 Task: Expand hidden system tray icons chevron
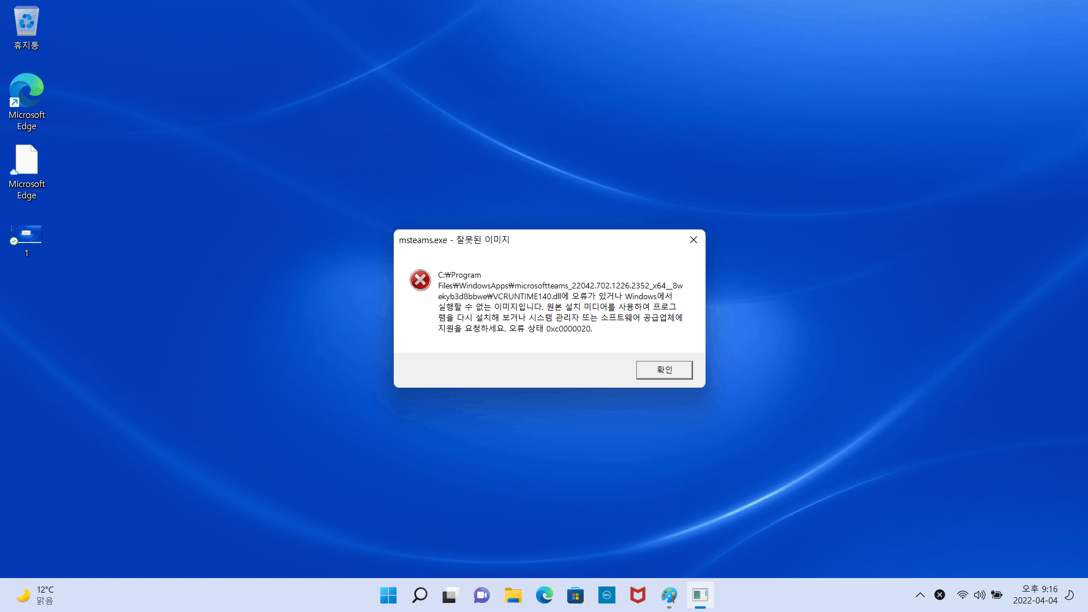(x=920, y=595)
